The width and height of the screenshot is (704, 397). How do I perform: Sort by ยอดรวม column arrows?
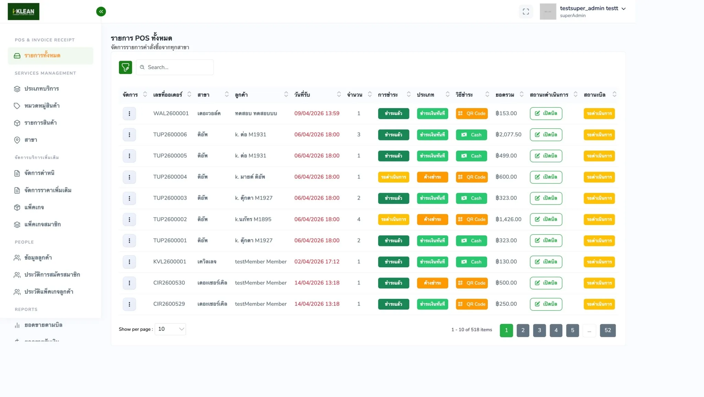pyautogui.click(x=521, y=94)
